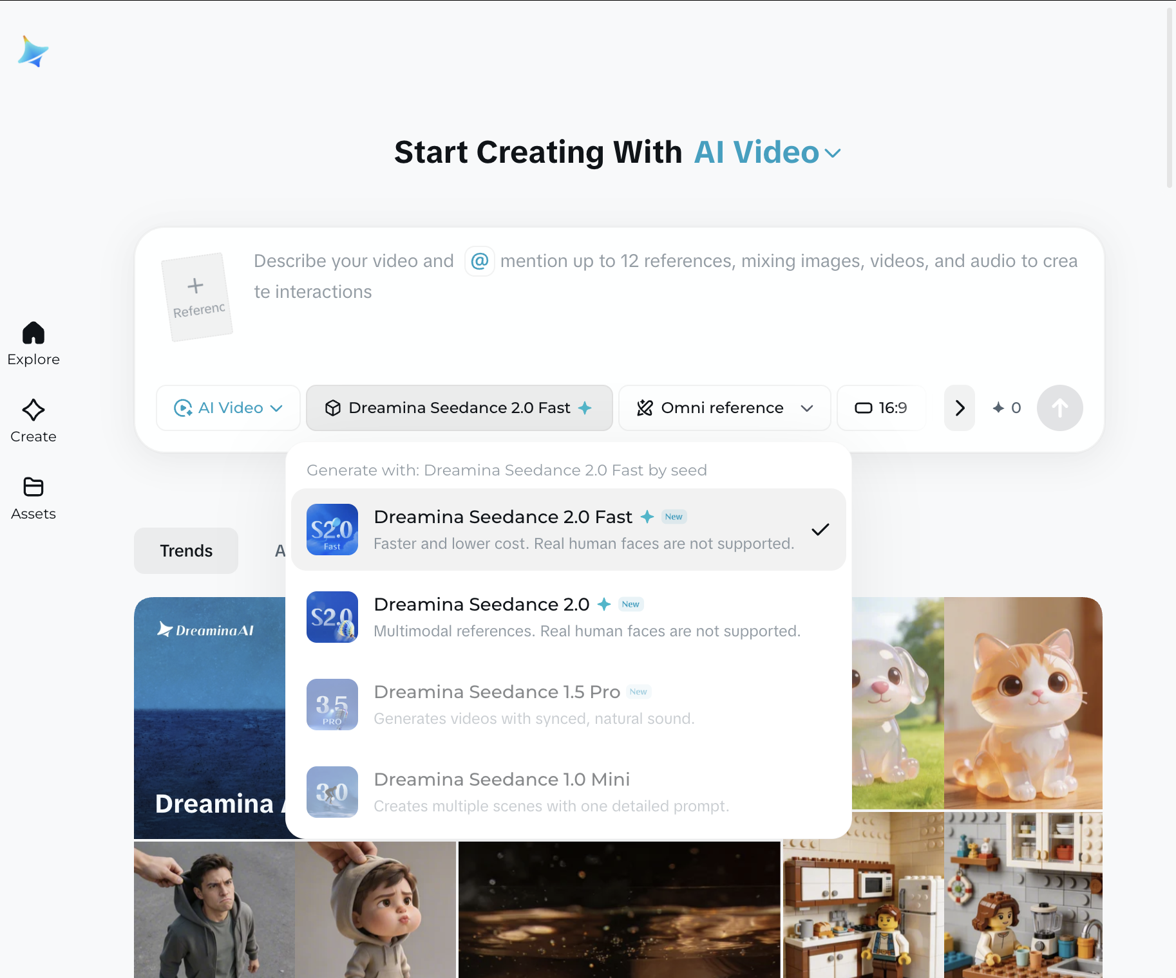Click the Seedance 2.0 Fast S2.0 thumbnail icon

tap(332, 530)
